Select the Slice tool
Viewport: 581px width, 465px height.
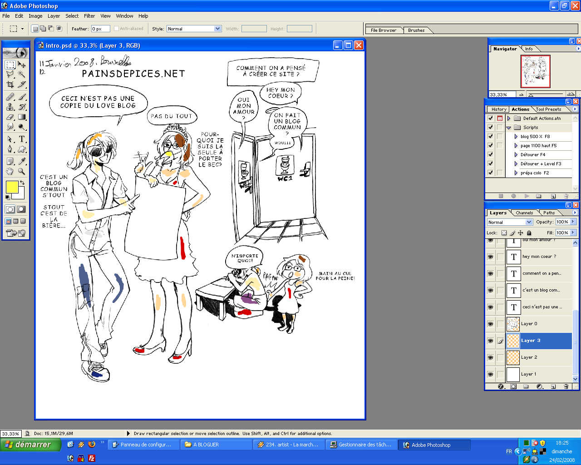pyautogui.click(x=21, y=84)
